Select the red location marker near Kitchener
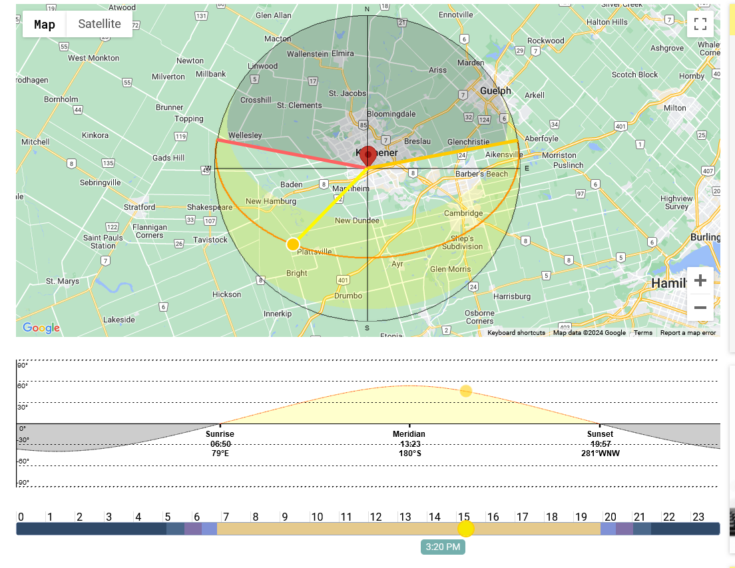 (367, 156)
